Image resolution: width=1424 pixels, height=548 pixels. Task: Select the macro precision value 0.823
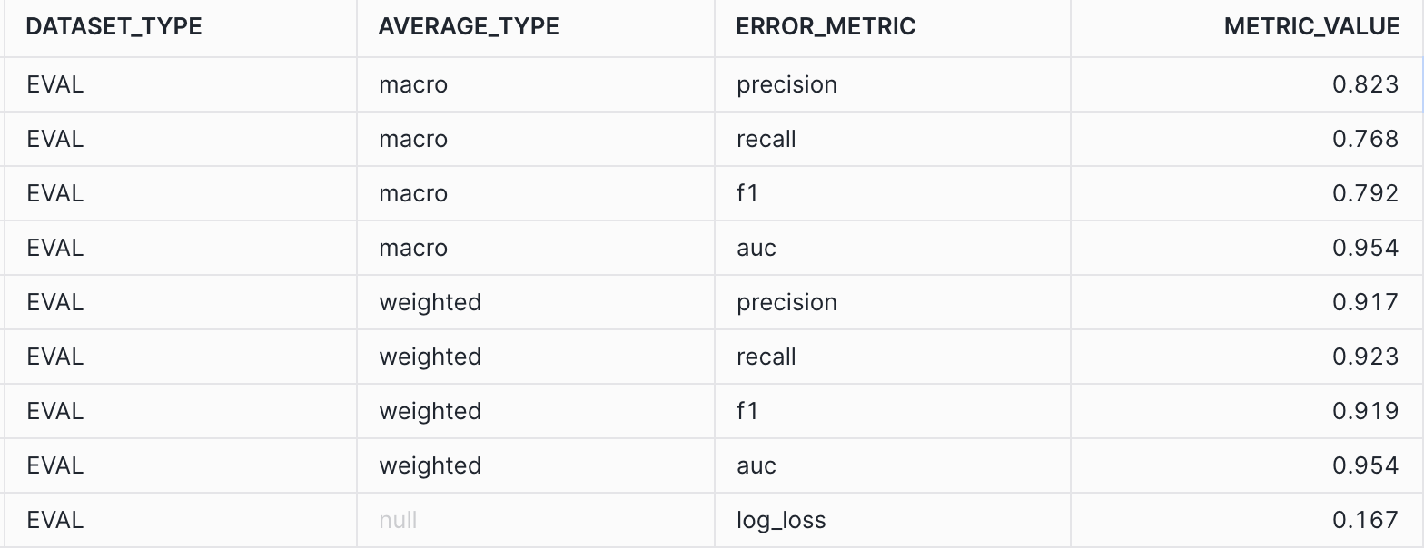1365,84
